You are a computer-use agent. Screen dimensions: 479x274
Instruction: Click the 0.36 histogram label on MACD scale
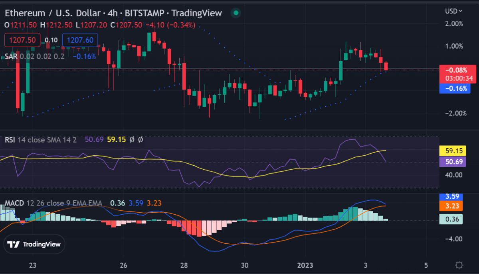point(451,219)
